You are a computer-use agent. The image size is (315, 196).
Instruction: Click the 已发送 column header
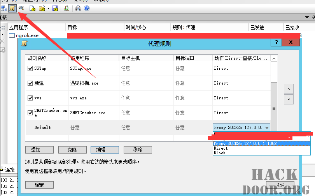[x=266, y=27]
